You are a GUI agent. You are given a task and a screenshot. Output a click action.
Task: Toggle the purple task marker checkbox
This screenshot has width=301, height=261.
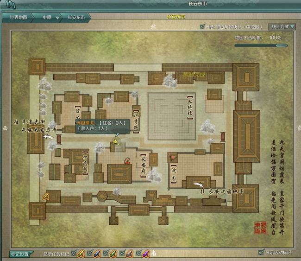(x=138, y=254)
